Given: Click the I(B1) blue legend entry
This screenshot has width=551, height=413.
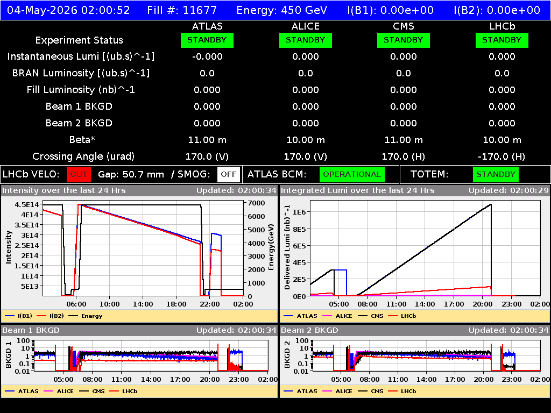Looking at the screenshot, I should [x=19, y=316].
